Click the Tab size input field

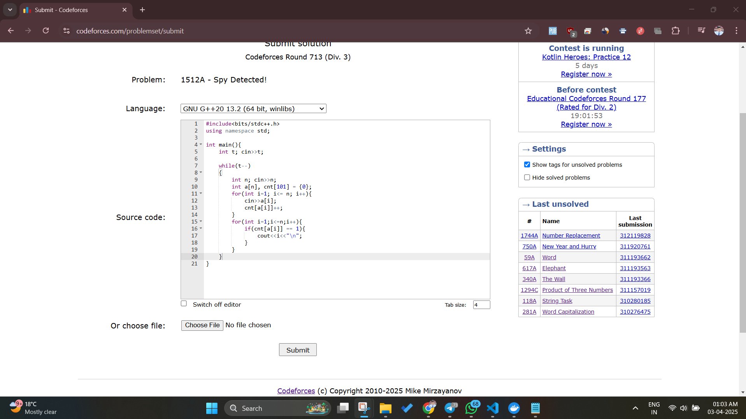(481, 305)
